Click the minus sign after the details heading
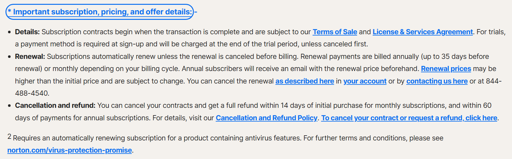Image resolution: width=512 pixels, height=159 pixels. pos(196,12)
